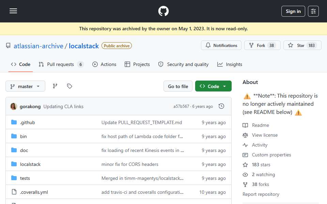Open commit 'fix loading of recent Kinesis events'
Screen dimensions: 327x204
(x=143, y=150)
